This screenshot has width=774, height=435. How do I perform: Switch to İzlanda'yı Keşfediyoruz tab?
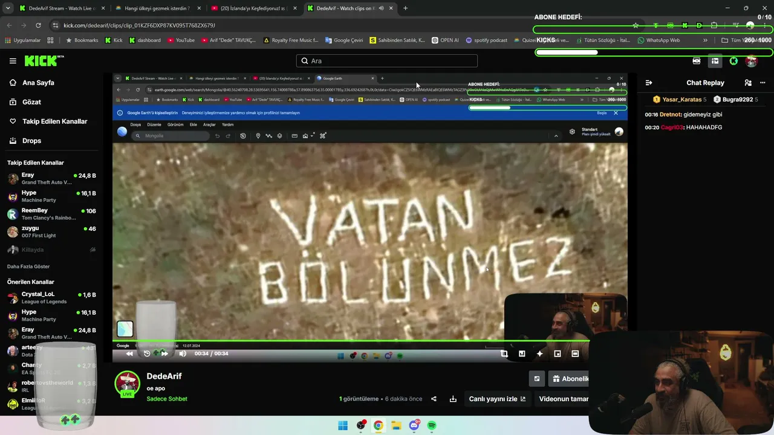253,8
